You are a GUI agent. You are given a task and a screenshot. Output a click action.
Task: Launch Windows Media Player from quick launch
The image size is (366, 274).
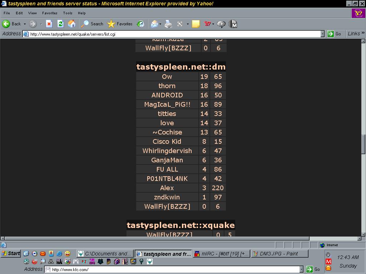34,254
